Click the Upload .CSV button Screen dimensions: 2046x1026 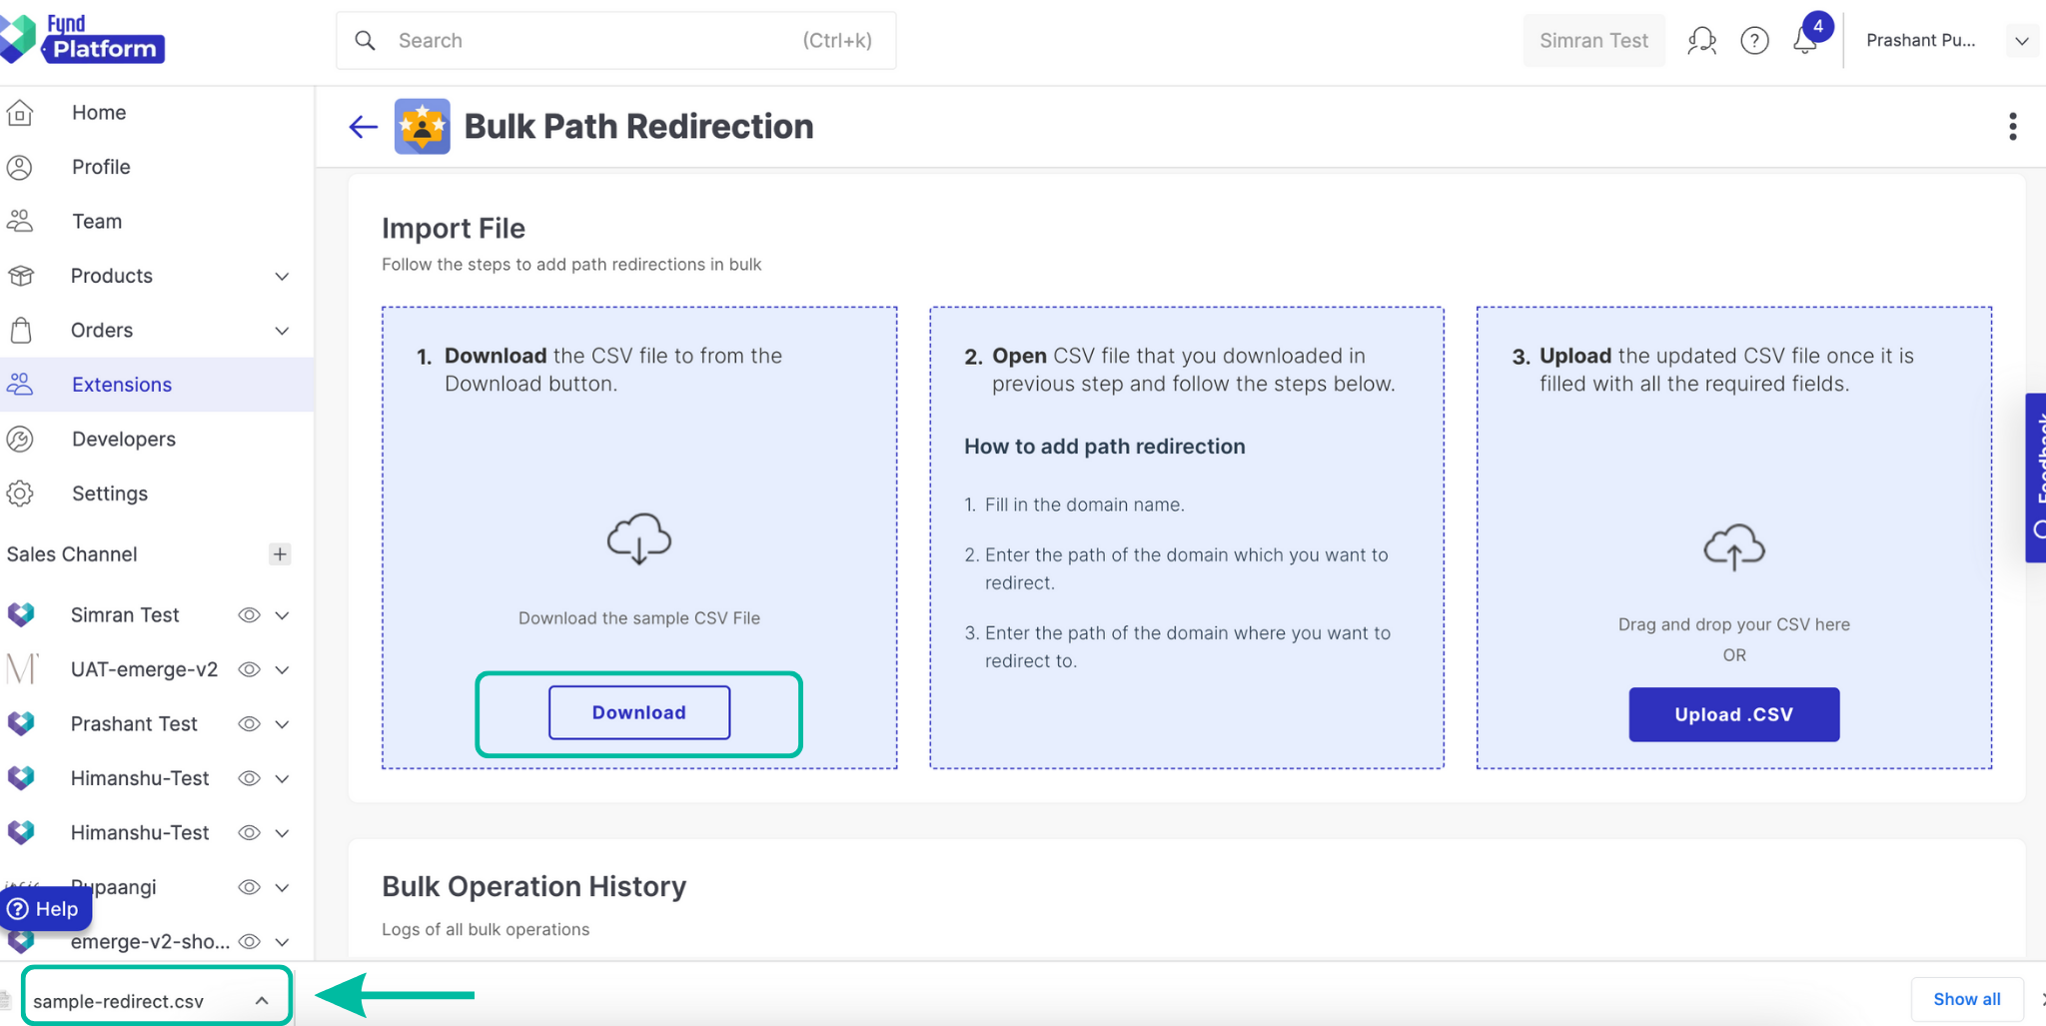coord(1733,713)
